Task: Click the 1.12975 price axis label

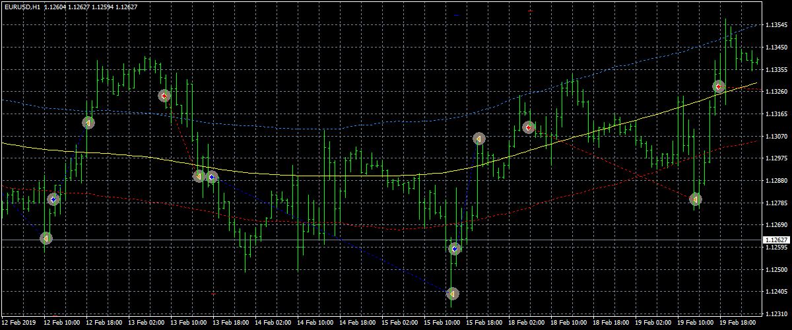Action: click(x=776, y=158)
